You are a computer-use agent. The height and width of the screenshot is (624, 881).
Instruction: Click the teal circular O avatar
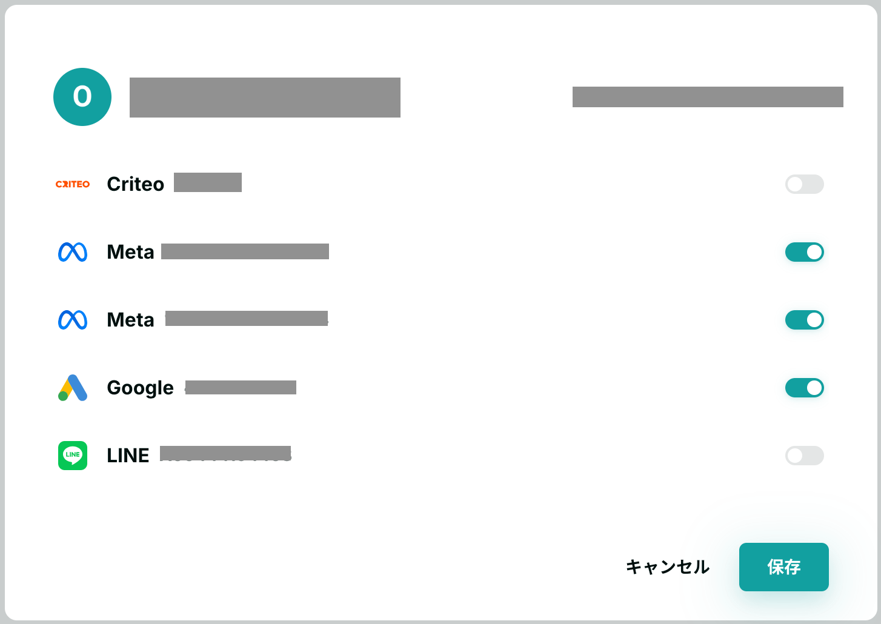click(82, 97)
